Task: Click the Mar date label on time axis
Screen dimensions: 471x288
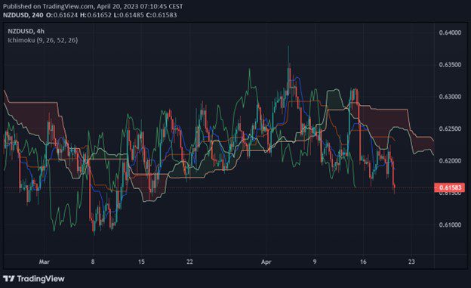Action: [x=44, y=262]
